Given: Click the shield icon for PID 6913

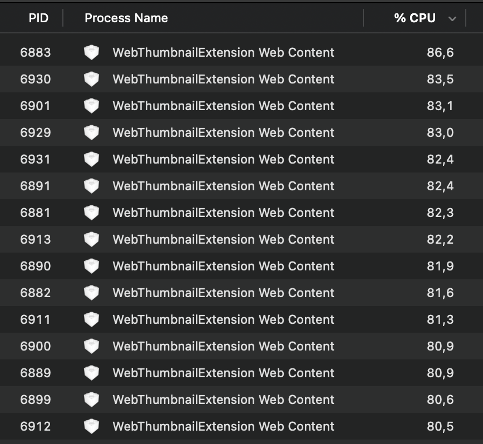Looking at the screenshot, I should click(91, 239).
